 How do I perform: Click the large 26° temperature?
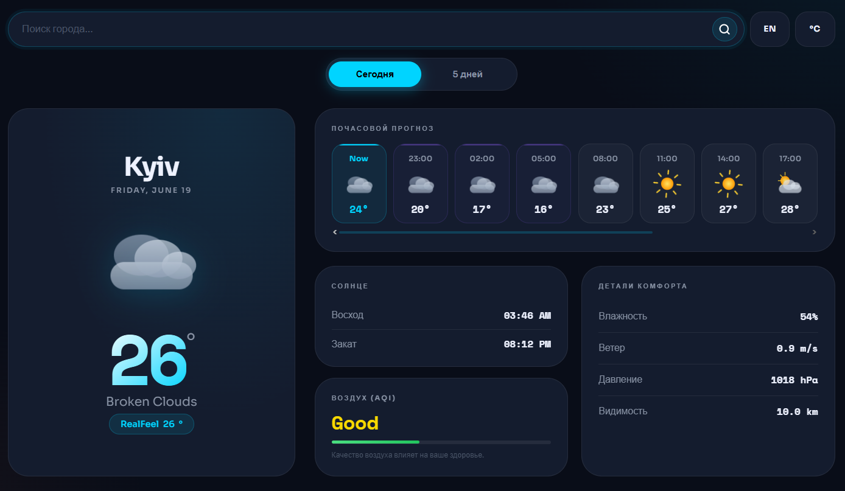[153, 360]
